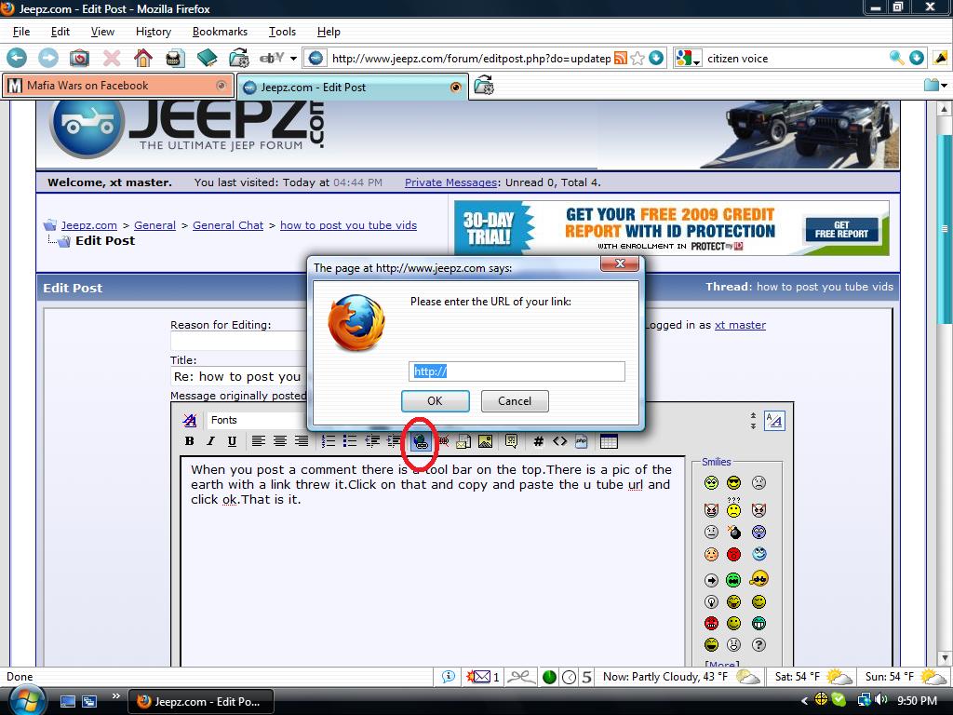953x715 pixels.
Task: Toggle bold formatting in the editor
Action: [190, 441]
